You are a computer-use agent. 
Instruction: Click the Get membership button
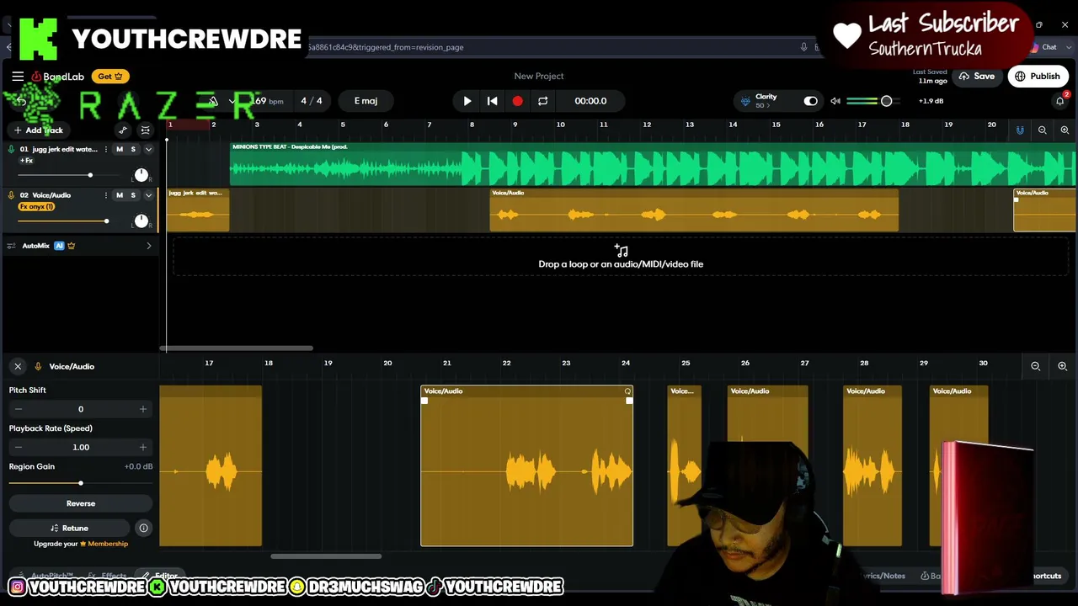(x=110, y=77)
